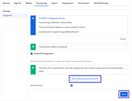Viewport: 132px width, 101px height.
Task: Click the 'Import Groups' label
Action: tap(36, 85)
